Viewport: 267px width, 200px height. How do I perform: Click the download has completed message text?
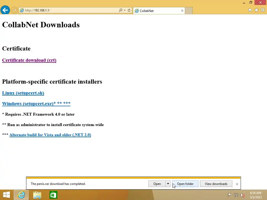(x=58, y=184)
